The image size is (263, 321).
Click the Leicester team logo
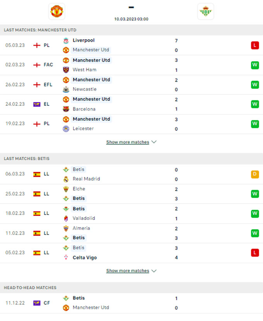[x=66, y=129]
